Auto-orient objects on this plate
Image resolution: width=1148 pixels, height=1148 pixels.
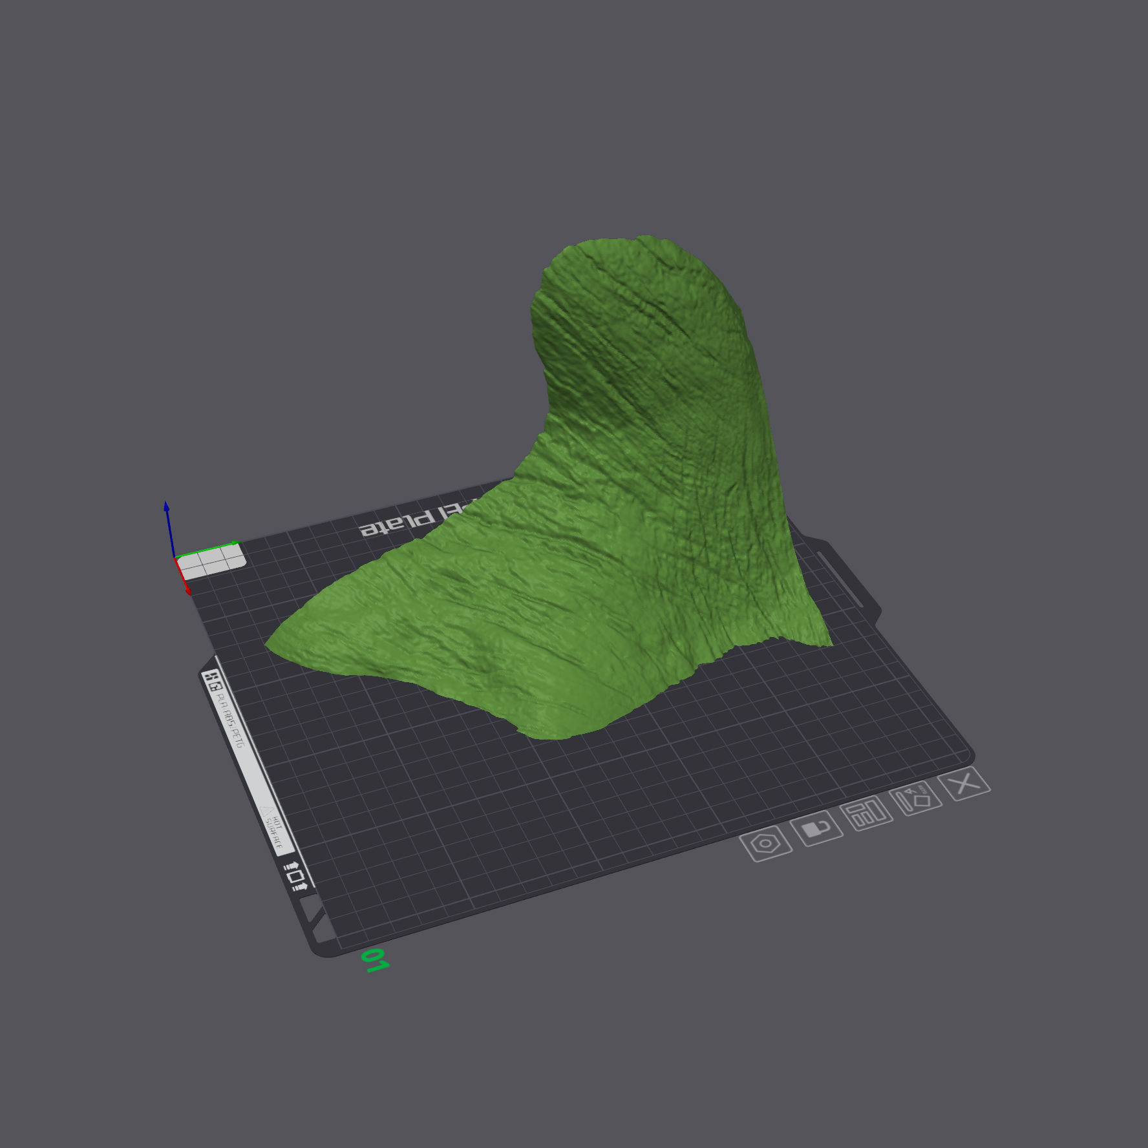point(915,799)
